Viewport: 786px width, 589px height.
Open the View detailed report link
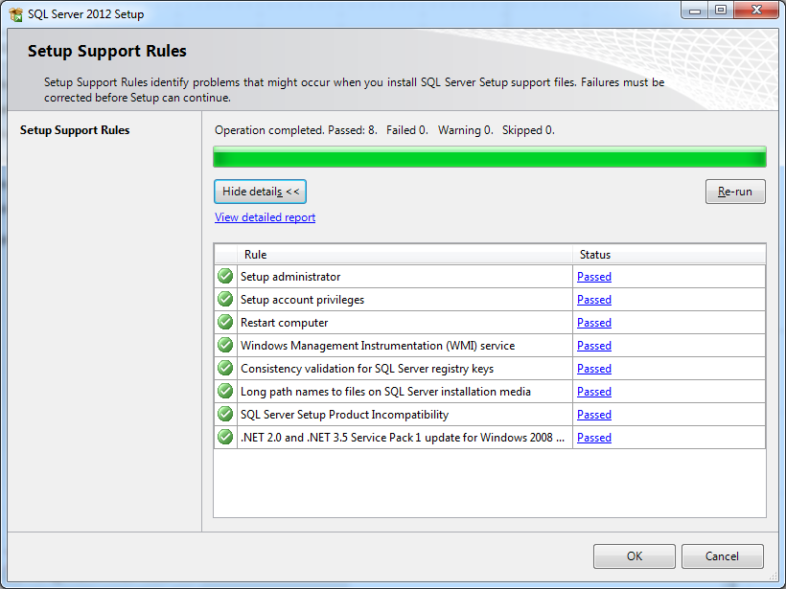265,217
